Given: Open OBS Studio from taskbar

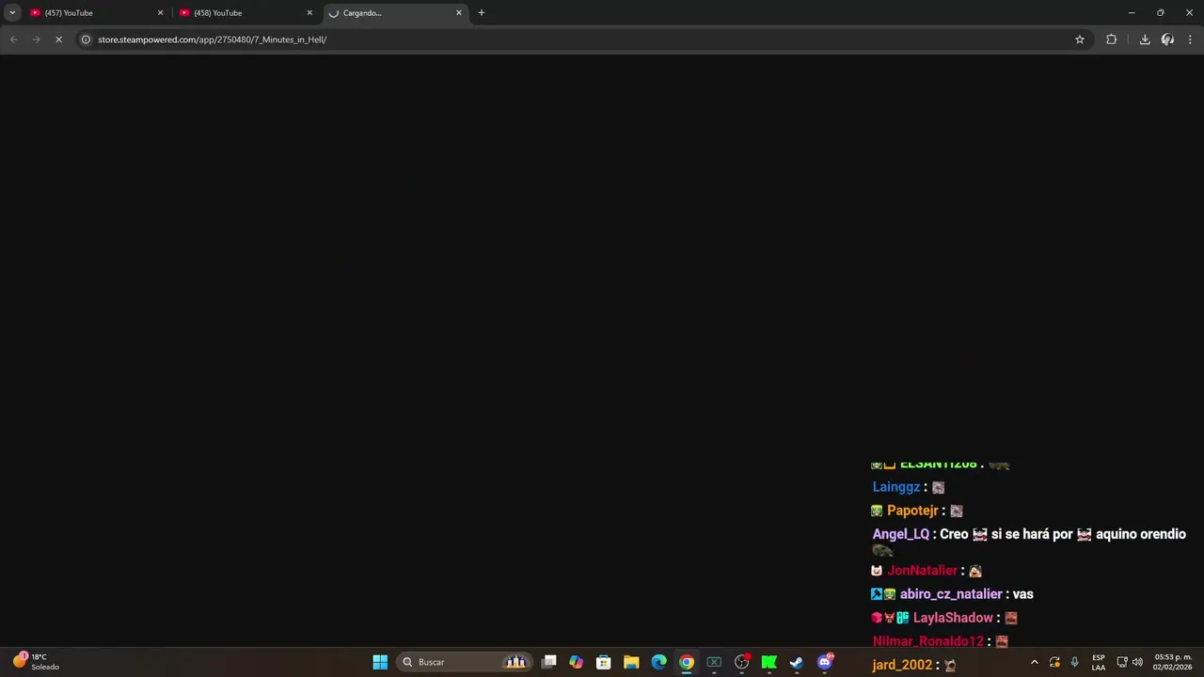Looking at the screenshot, I should [x=742, y=662].
